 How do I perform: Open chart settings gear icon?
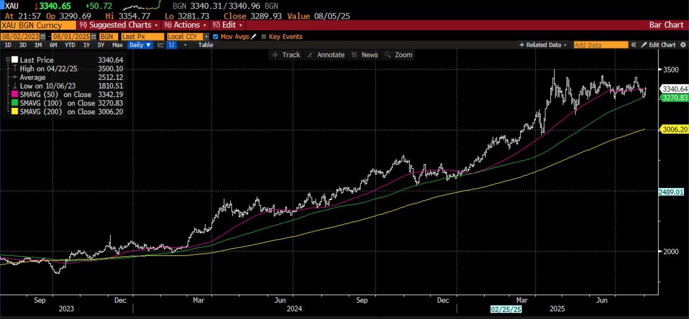[x=683, y=45]
